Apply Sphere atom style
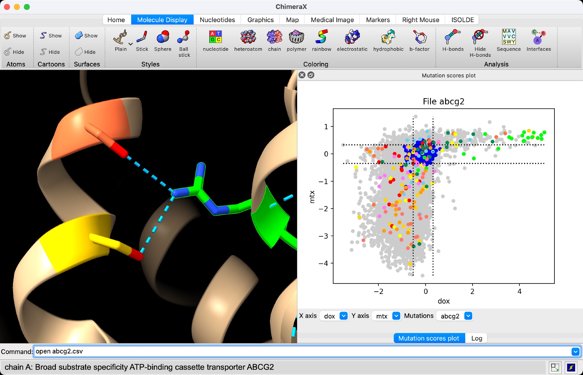The image size is (583, 375). tap(163, 38)
